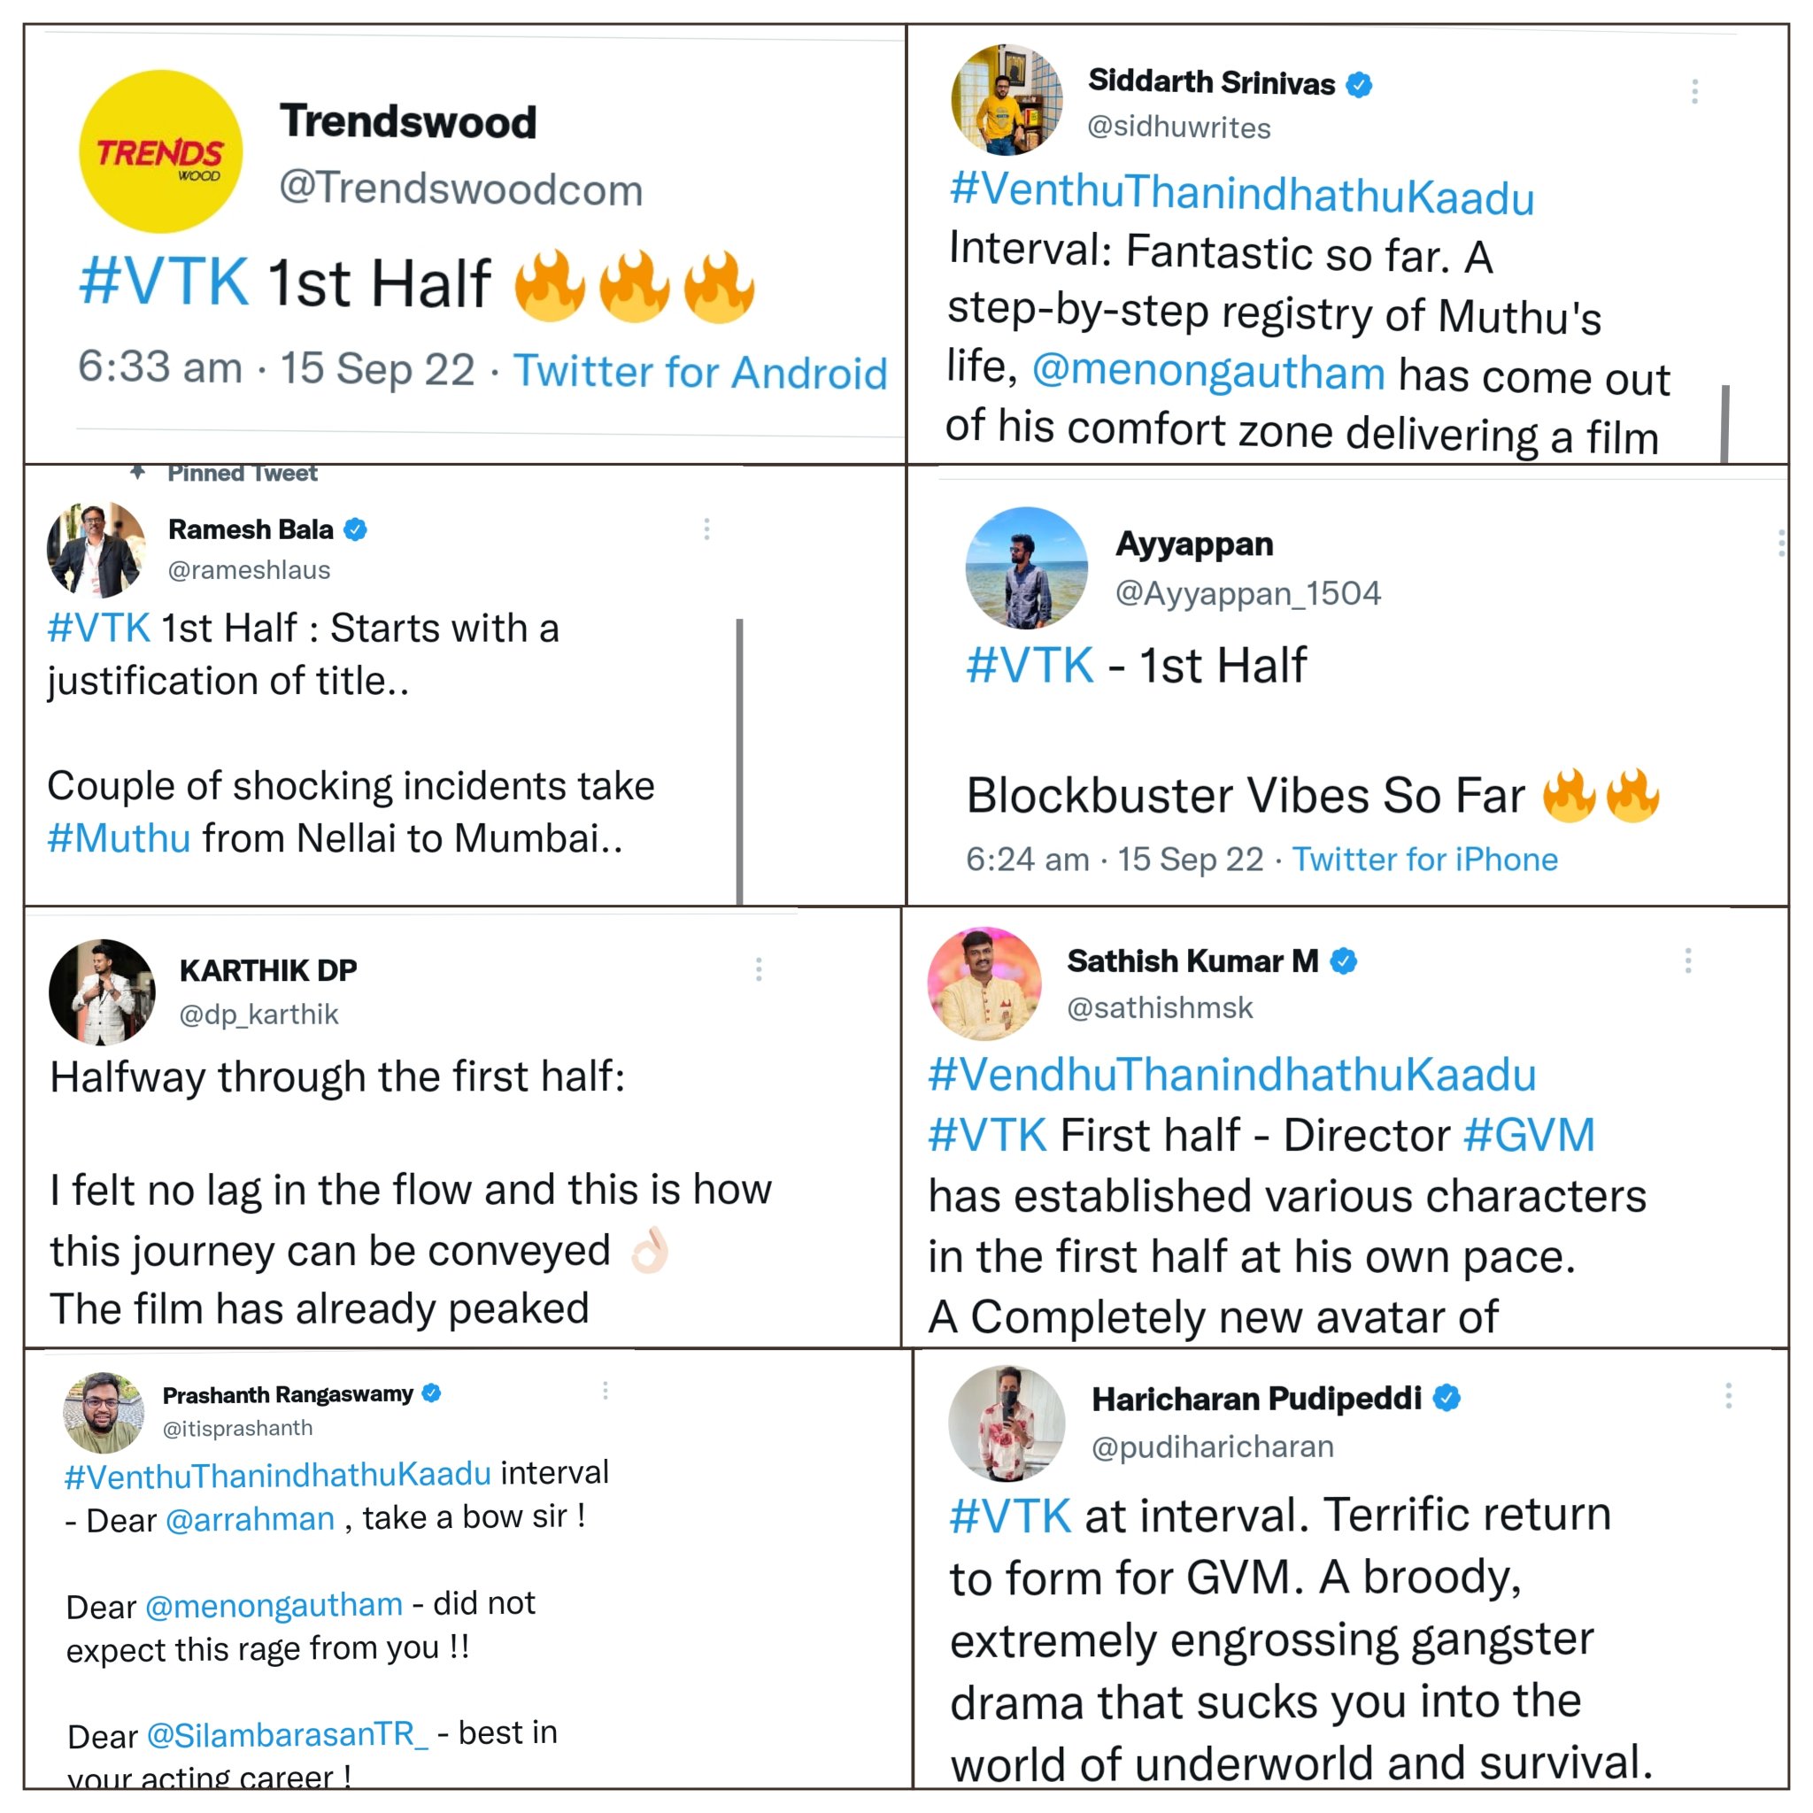Open more options on Prashanth Rangaswamy tweet
Viewport: 1813px width, 1813px height.
click(x=606, y=1391)
